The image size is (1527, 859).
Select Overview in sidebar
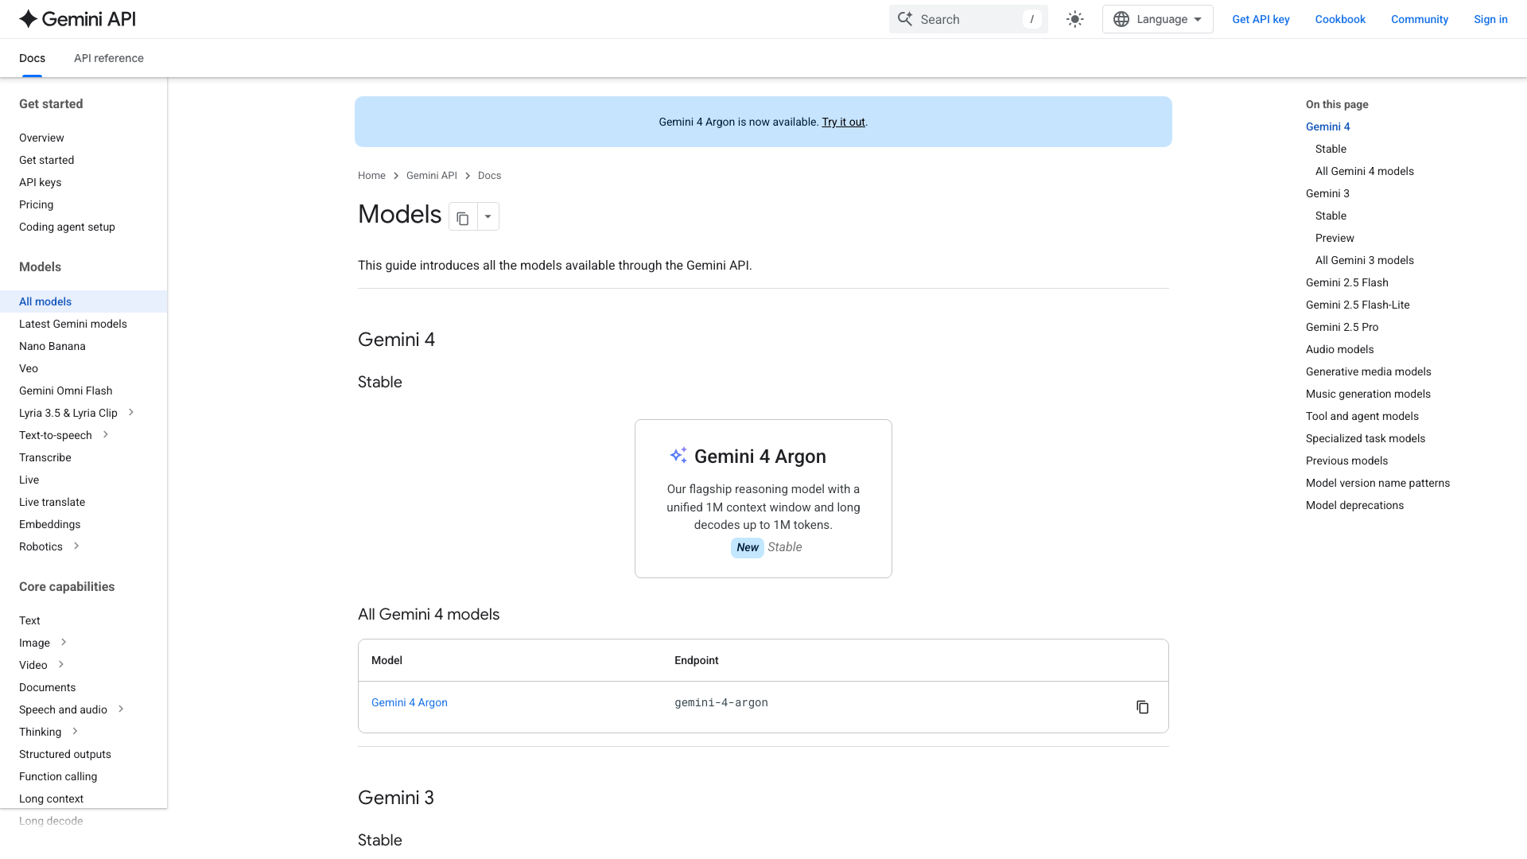[x=41, y=138]
